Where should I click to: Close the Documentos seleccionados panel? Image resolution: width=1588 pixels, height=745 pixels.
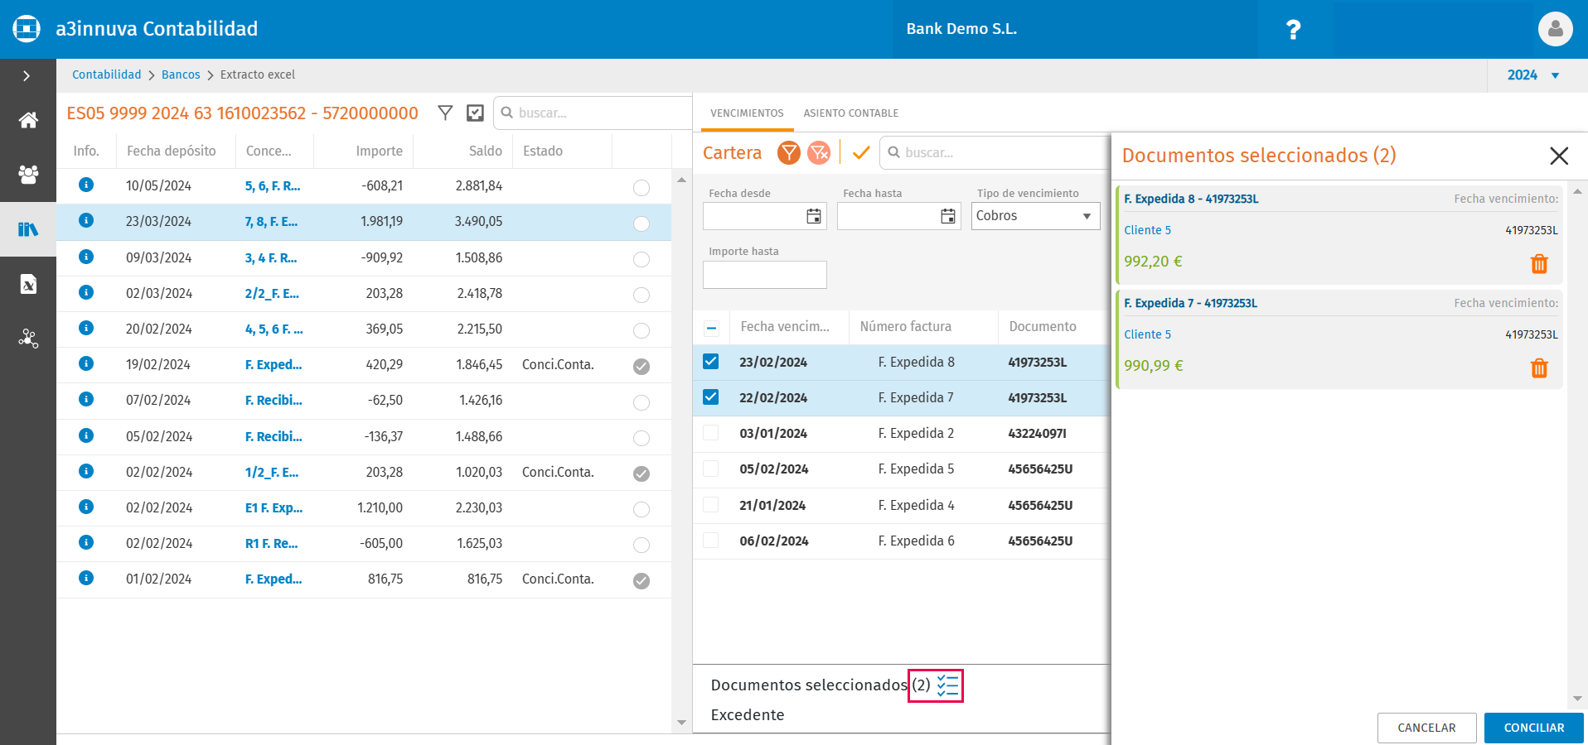1559,156
